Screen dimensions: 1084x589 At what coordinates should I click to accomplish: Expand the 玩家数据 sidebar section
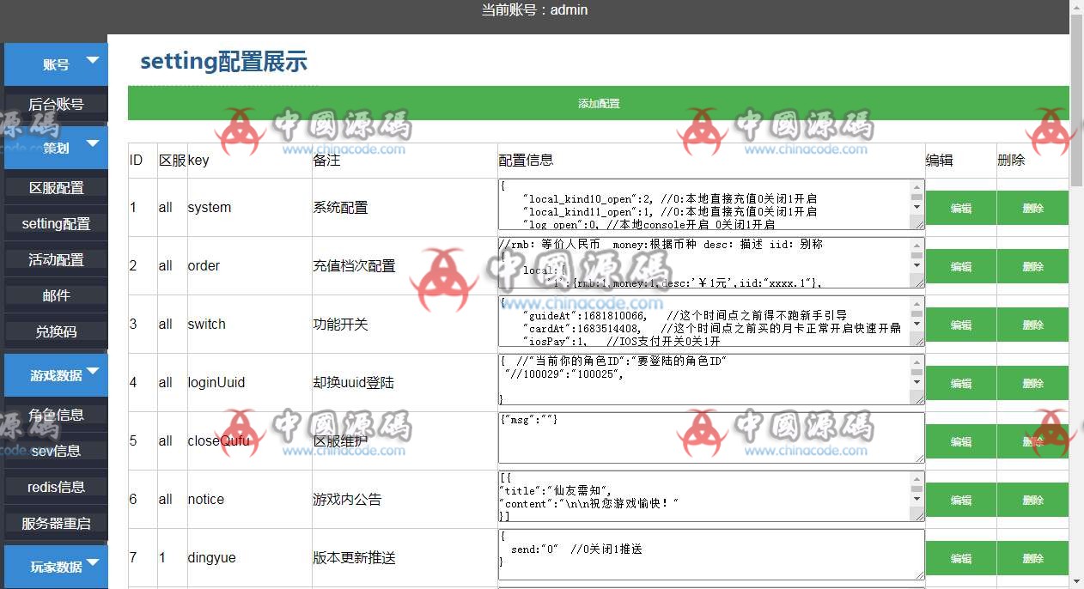(x=55, y=567)
